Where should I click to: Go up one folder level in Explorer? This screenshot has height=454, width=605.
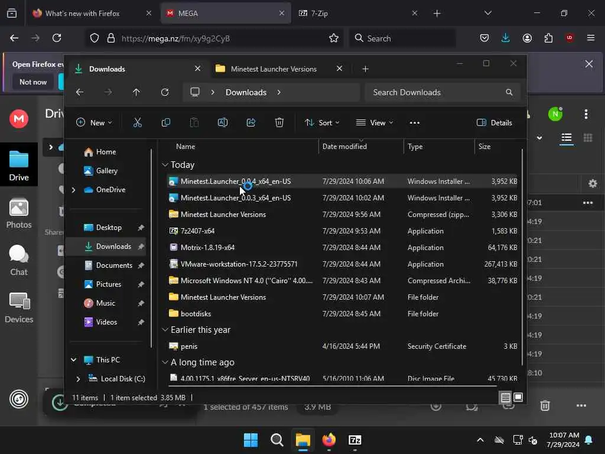coord(136,92)
